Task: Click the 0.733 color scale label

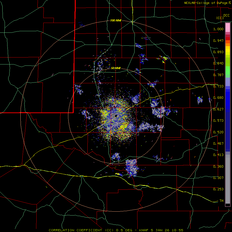Action: 218,86
